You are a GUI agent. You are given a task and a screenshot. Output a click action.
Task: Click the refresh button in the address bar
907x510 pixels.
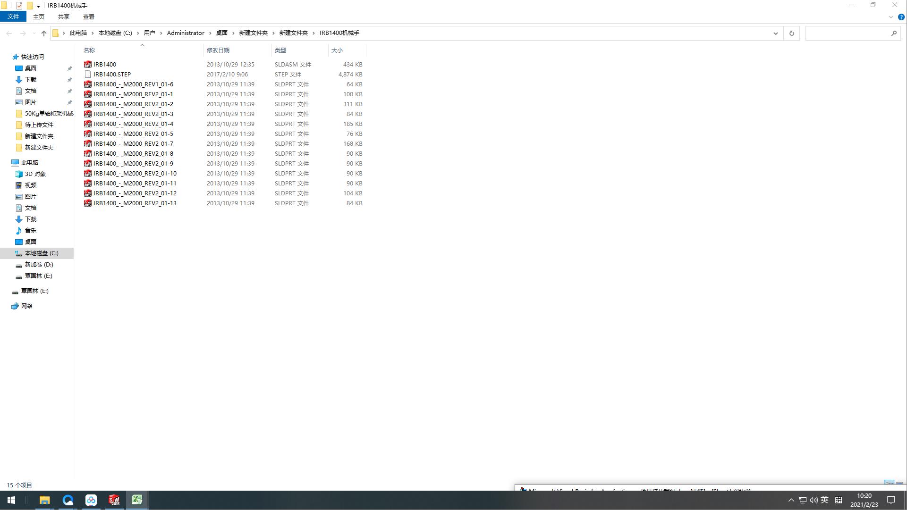tap(792, 33)
